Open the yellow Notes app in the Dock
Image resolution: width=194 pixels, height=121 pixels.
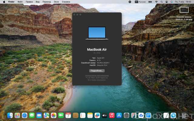pyautogui.click(x=90, y=116)
